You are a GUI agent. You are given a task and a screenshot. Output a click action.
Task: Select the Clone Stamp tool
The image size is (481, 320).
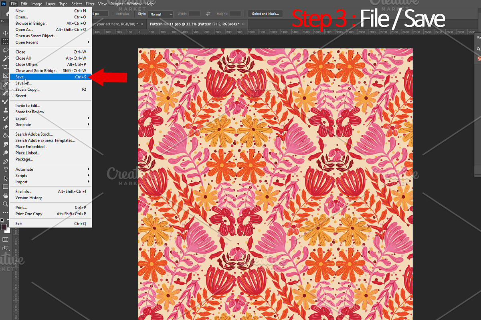[6, 110]
